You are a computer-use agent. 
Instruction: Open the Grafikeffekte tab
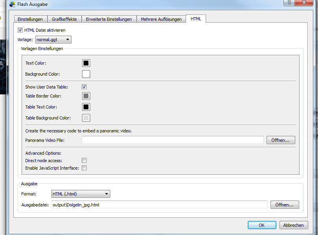click(x=64, y=19)
